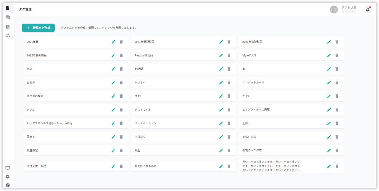This screenshot has width=379, height=191.
Task: Delete the test tag
Action: pos(121,69)
